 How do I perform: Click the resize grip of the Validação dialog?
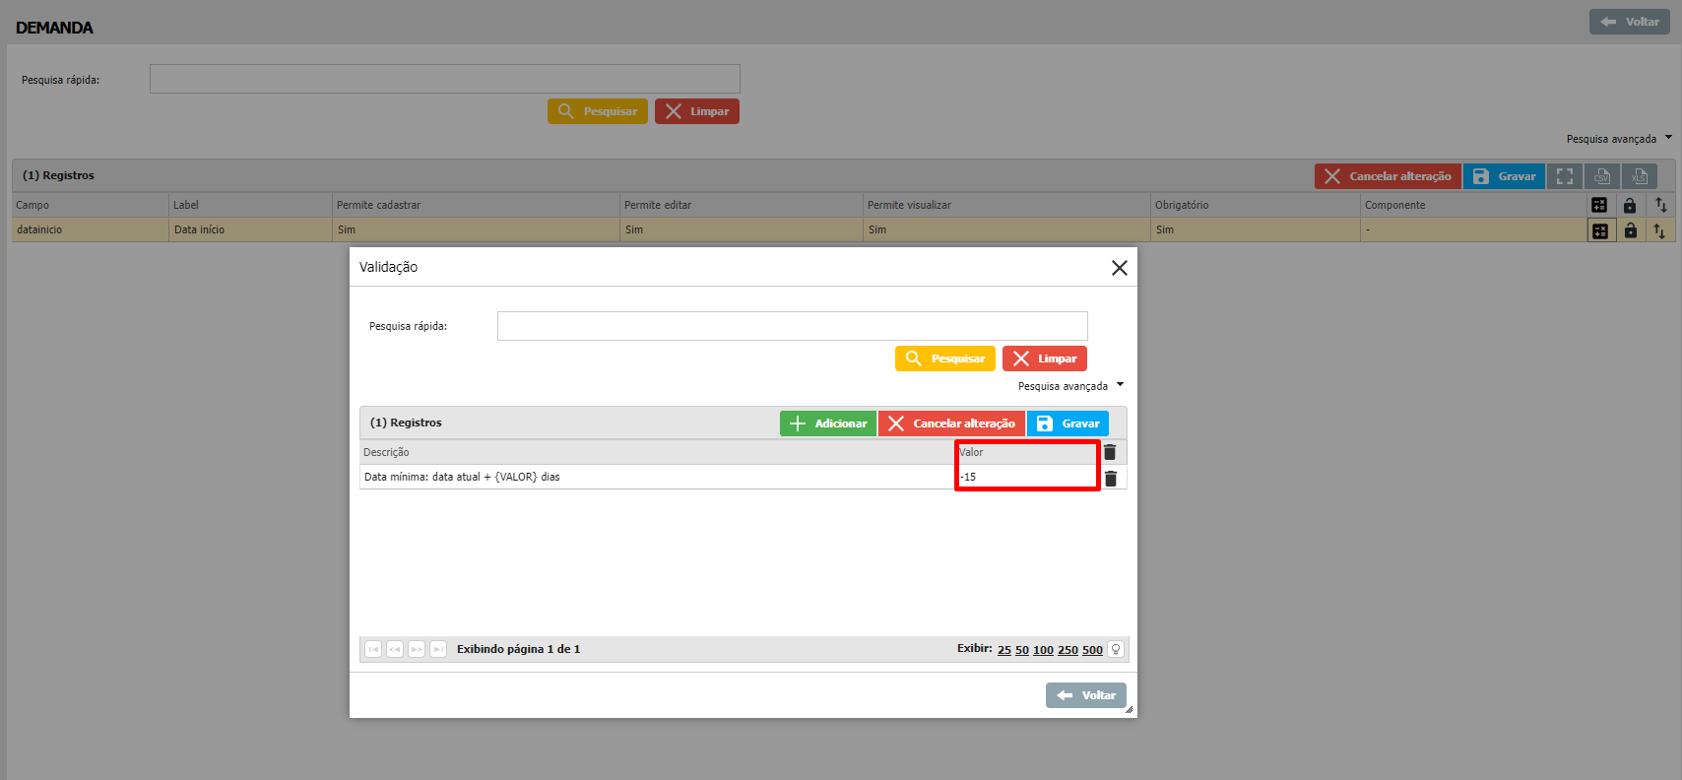(x=1129, y=709)
